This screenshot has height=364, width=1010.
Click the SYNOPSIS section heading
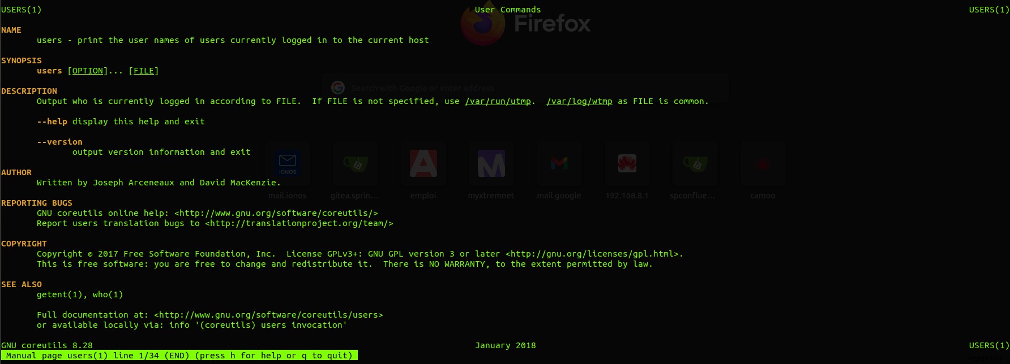point(22,60)
